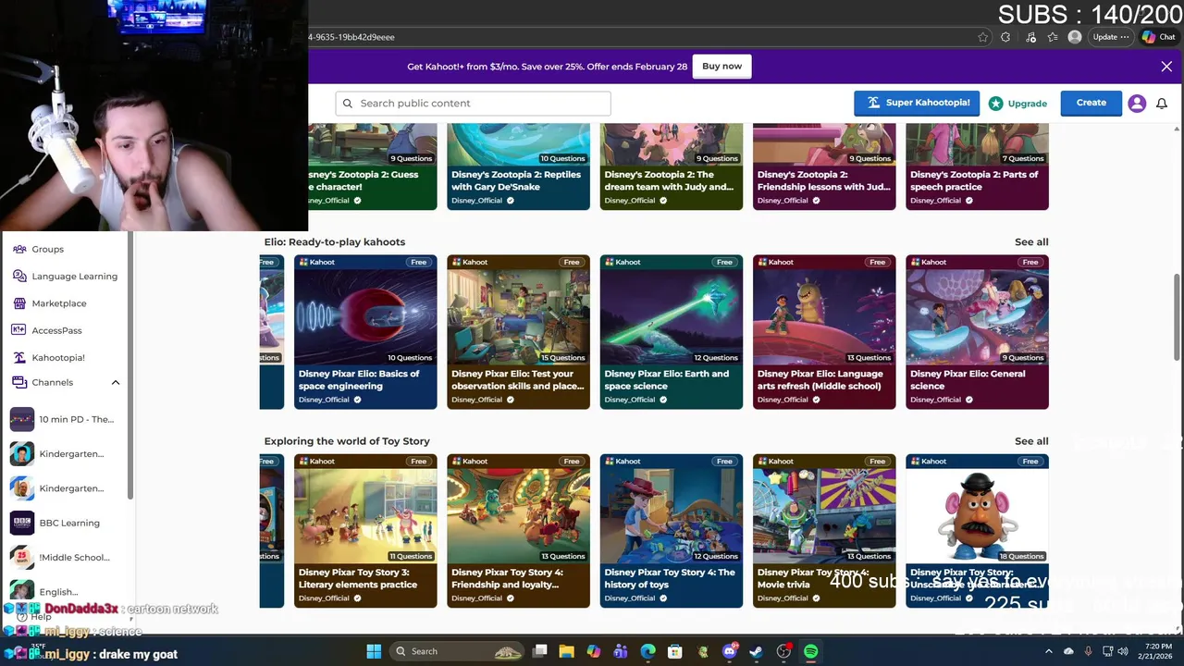Screen dimensions: 1184x666
Task: Open browser favorites list icon
Action: 1053,37
